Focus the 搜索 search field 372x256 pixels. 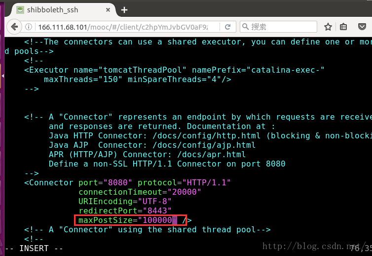(x=279, y=27)
